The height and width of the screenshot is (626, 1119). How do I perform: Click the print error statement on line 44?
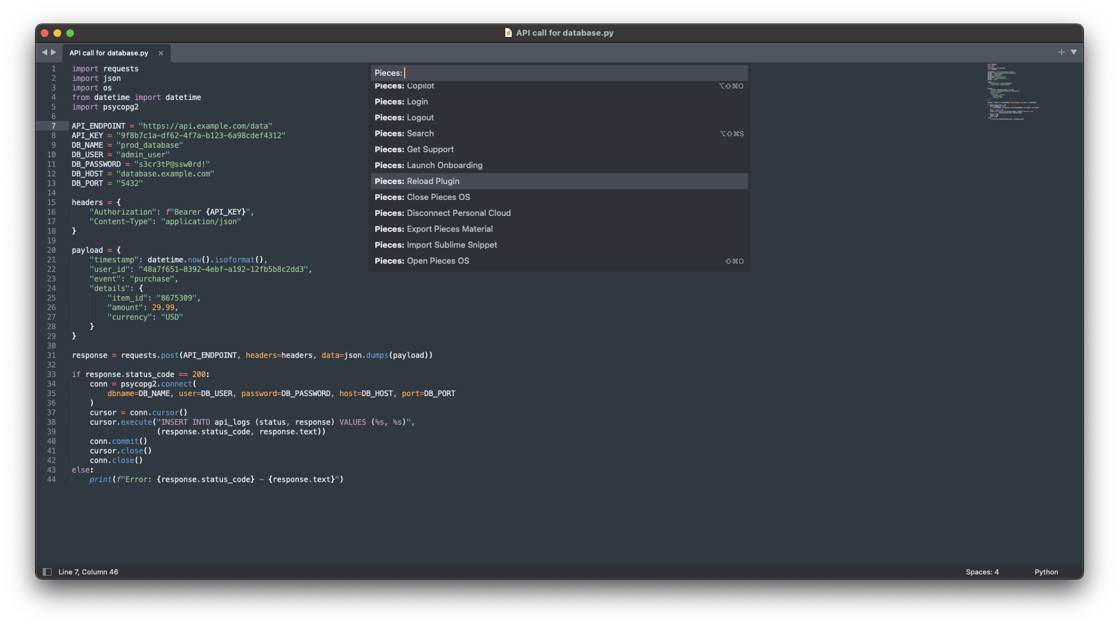[216, 480]
